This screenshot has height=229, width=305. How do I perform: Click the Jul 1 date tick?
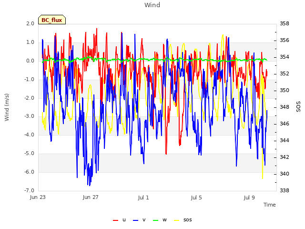[143, 198]
